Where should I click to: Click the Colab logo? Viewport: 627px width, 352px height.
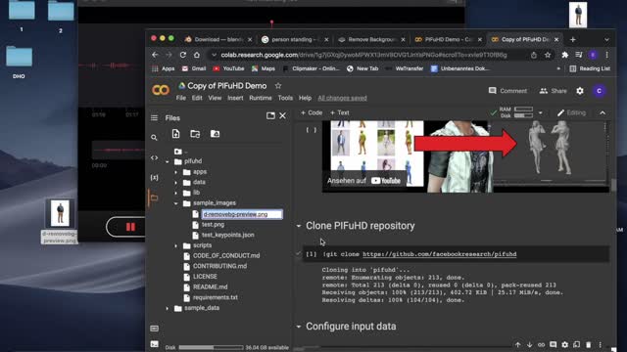pos(161,90)
